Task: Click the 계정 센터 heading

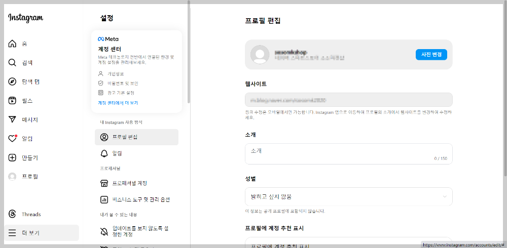Action: pos(110,50)
